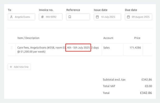
Task: Click the Account column header
Action: click(x=108, y=38)
